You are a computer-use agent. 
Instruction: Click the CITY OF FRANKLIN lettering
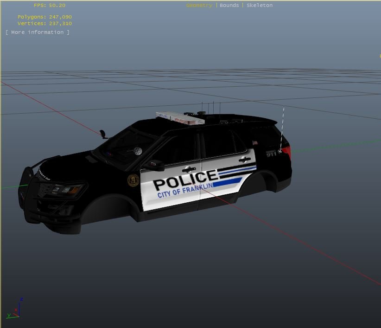tap(185, 191)
